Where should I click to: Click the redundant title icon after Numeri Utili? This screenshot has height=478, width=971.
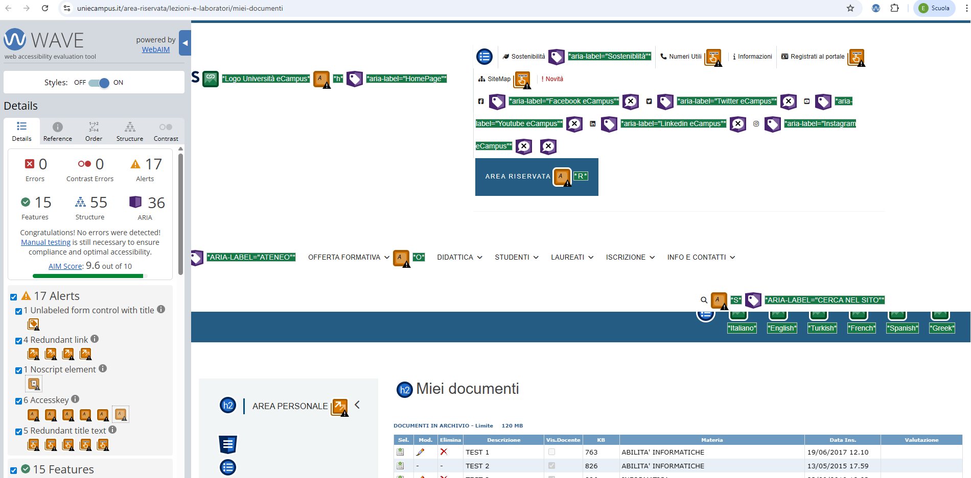pos(713,57)
